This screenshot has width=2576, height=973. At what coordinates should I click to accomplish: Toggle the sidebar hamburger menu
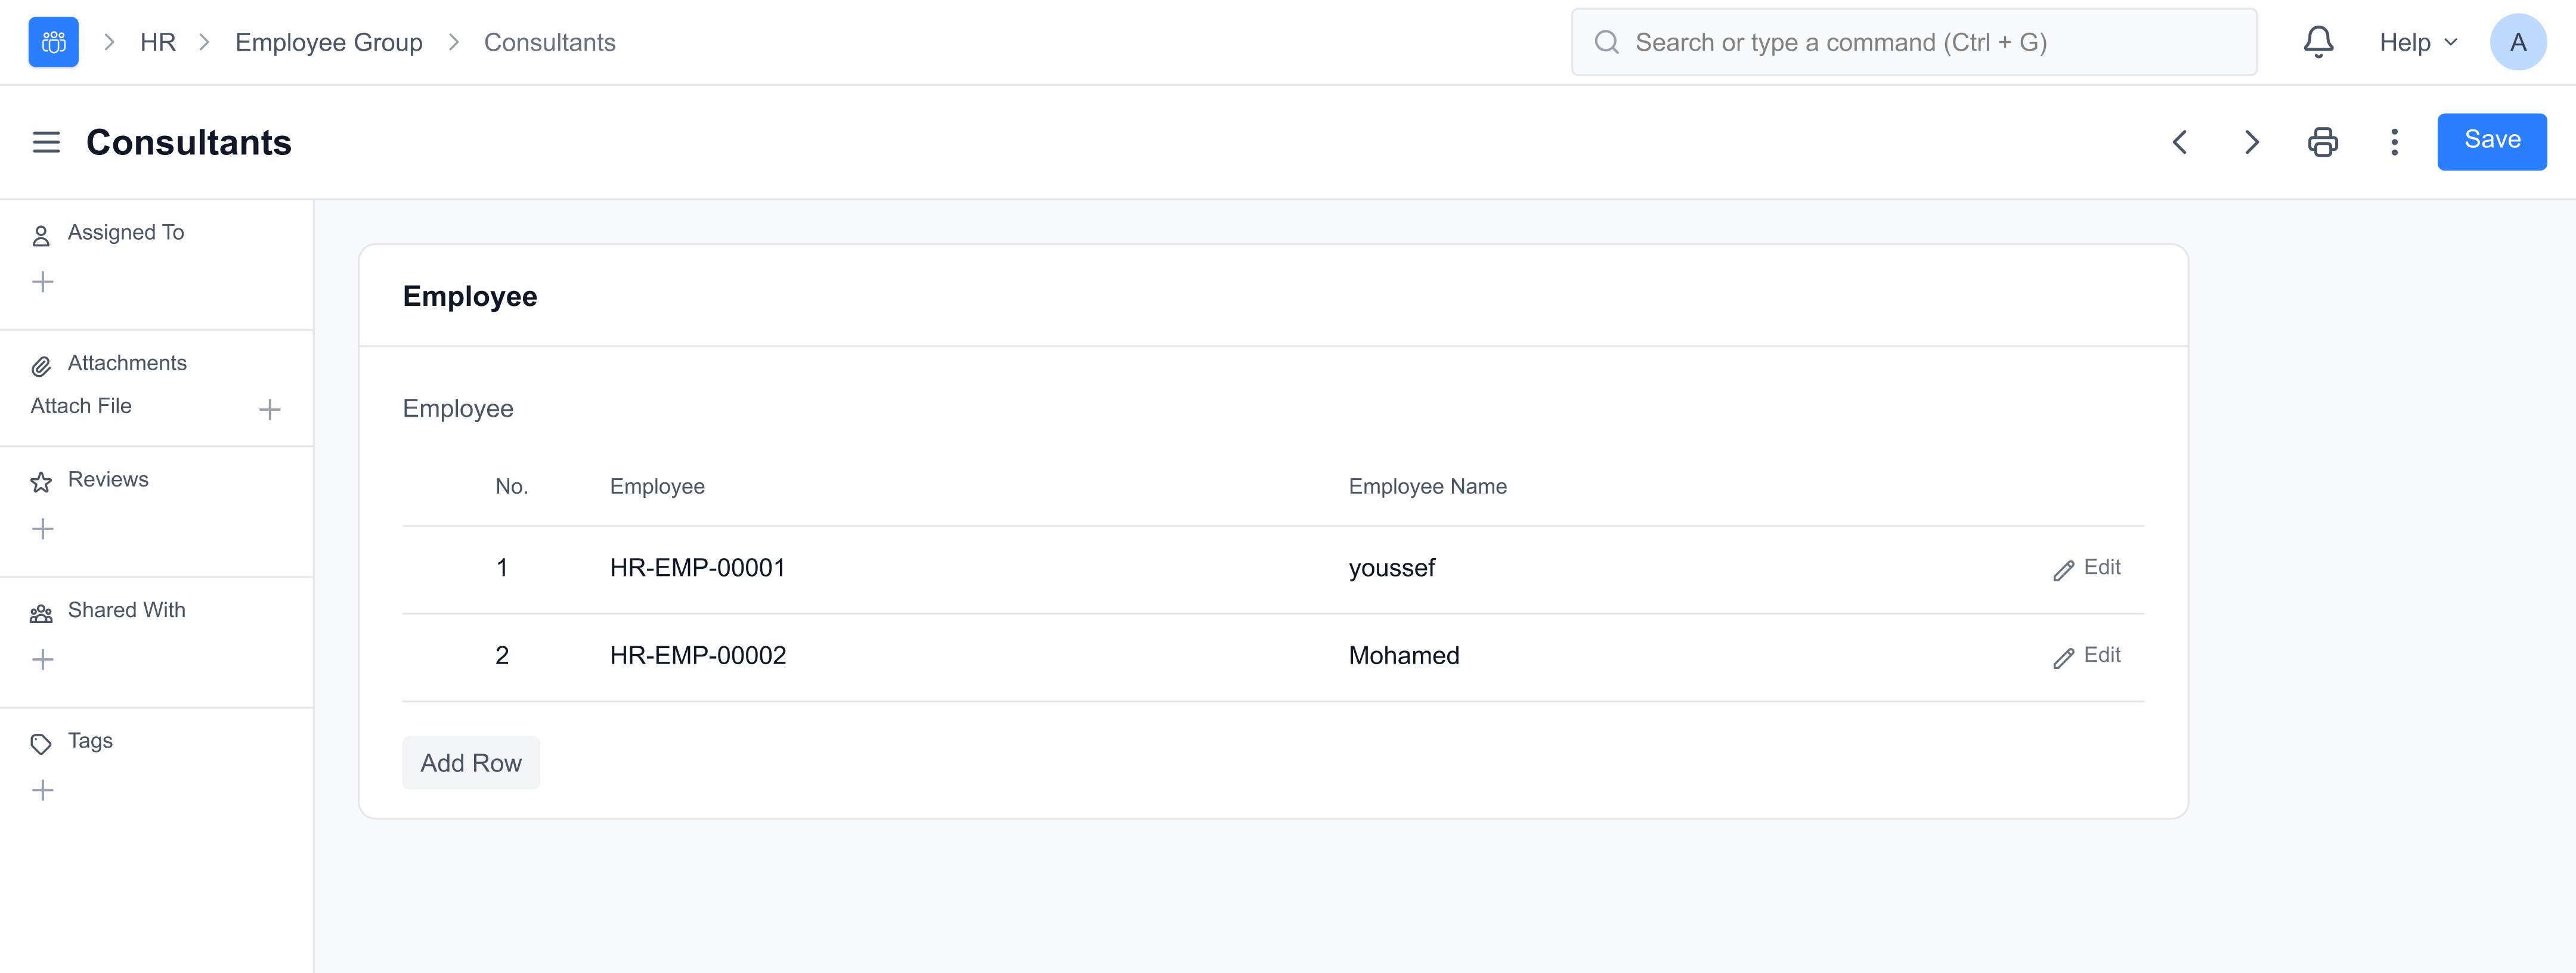click(46, 142)
